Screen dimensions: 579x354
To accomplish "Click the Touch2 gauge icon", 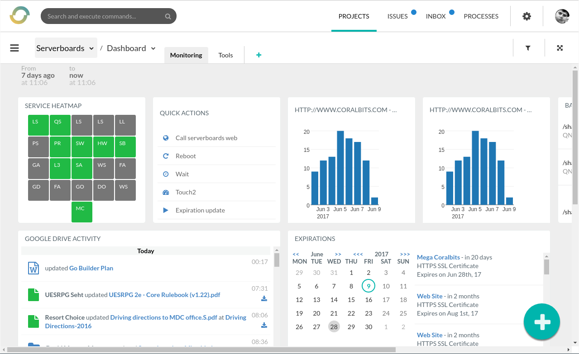I will (166, 192).
